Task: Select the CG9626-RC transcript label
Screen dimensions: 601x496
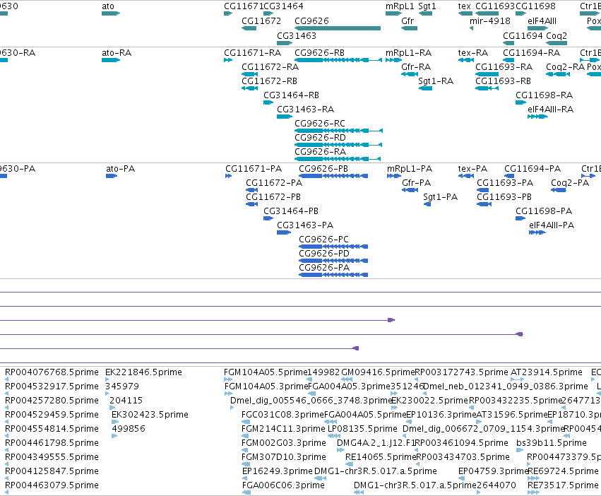Action: (320, 124)
